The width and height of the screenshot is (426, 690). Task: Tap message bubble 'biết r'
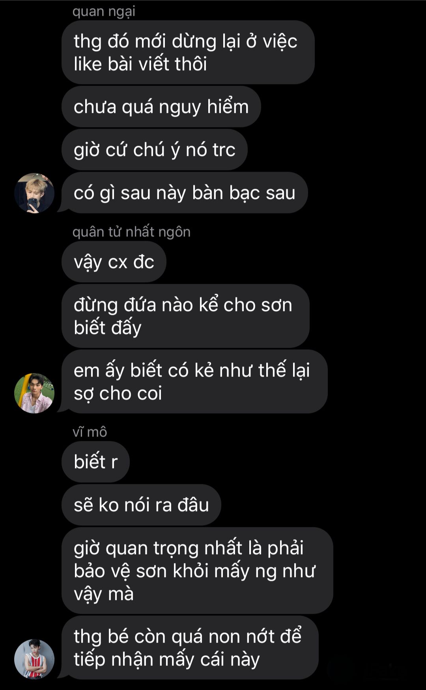(95, 462)
